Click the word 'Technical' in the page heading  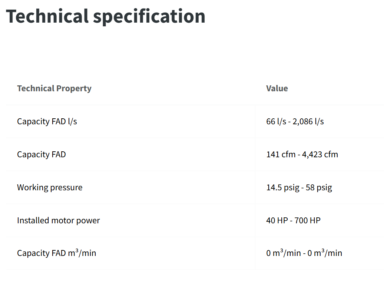coord(47,16)
